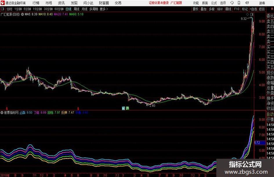The height and width of the screenshot is (177, 274).
Task: Open the 财富圈 menu
Action: (104, 3)
